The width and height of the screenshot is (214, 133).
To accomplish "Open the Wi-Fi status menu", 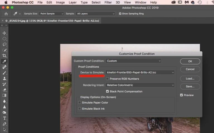I will coord(213,2).
